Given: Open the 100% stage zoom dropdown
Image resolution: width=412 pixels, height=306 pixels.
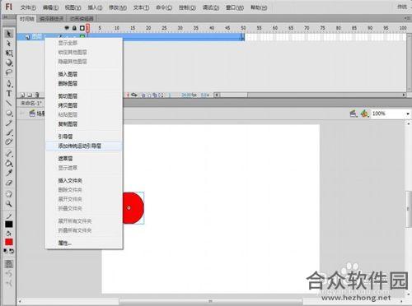Looking at the screenshot, I should pyautogui.click(x=408, y=114).
